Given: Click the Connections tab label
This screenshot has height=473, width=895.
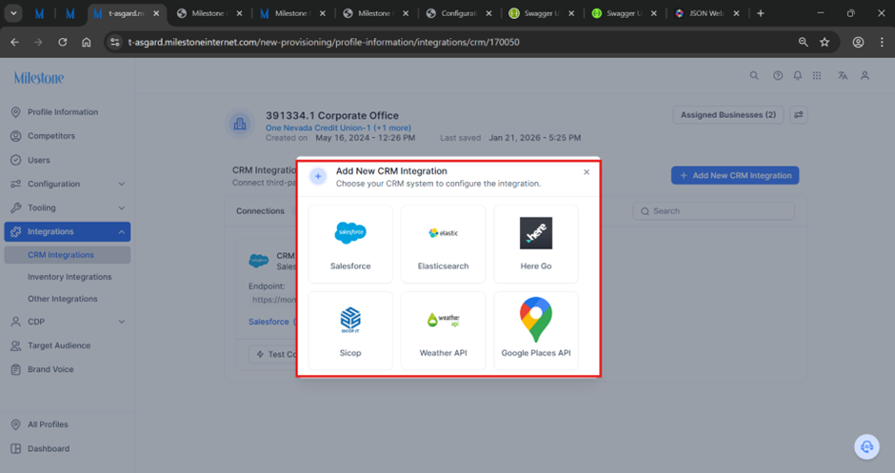Looking at the screenshot, I should click(260, 211).
